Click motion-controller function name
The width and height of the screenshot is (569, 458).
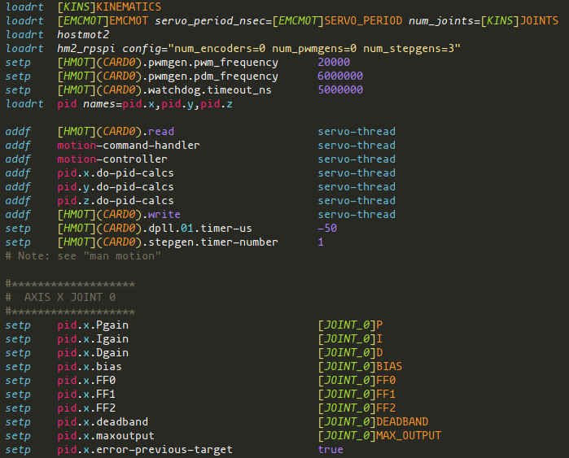click(112, 159)
